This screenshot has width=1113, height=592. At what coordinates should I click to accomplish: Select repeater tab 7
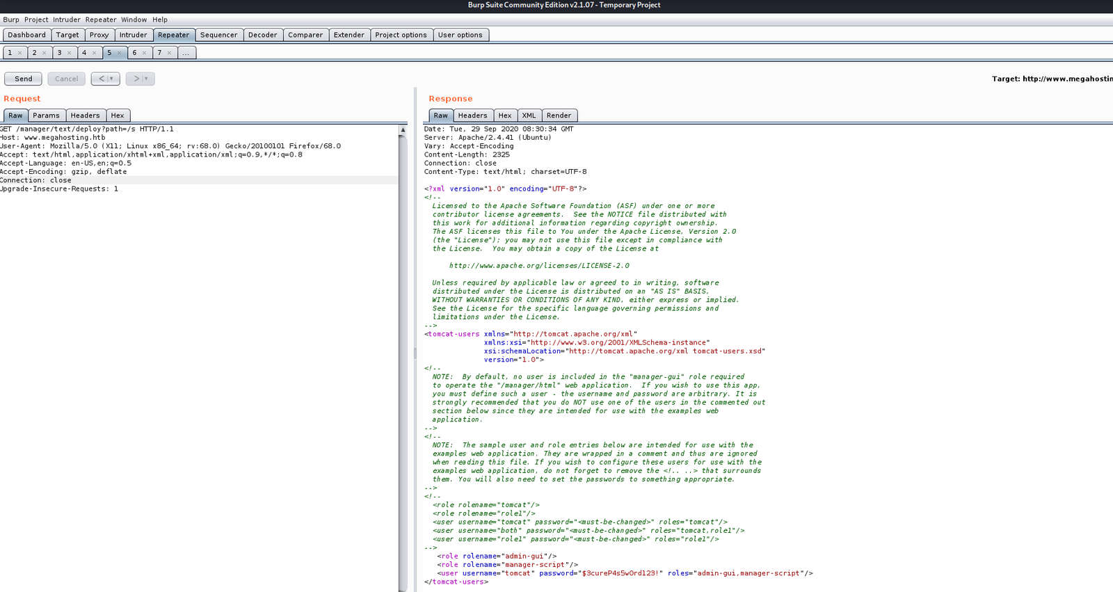(x=160, y=53)
